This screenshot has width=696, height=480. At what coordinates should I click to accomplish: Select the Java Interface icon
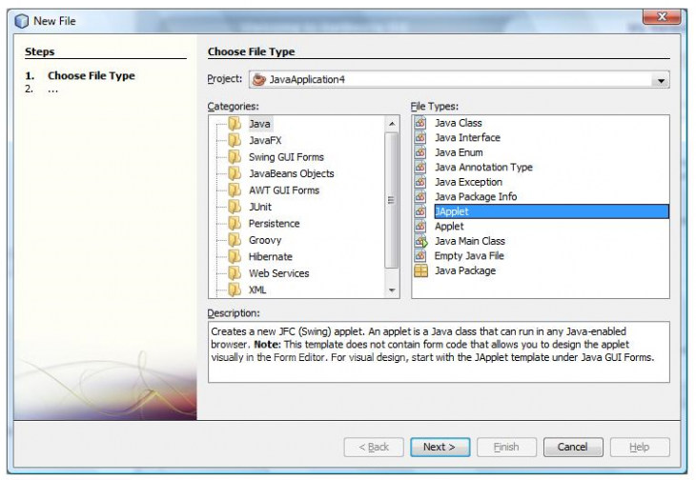(420, 138)
